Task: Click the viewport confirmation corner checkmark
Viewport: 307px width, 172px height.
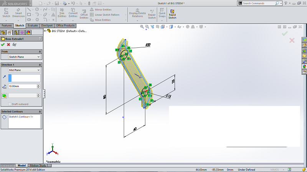Action: pos(284,34)
